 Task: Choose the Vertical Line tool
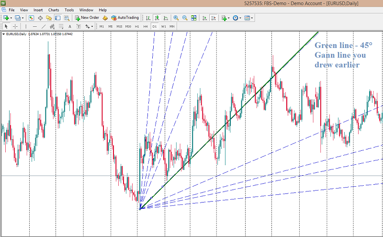[26, 26]
